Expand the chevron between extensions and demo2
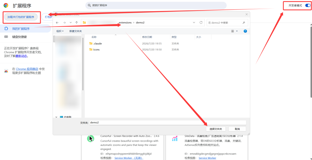This screenshot has height=160, width=312. tap(134, 23)
